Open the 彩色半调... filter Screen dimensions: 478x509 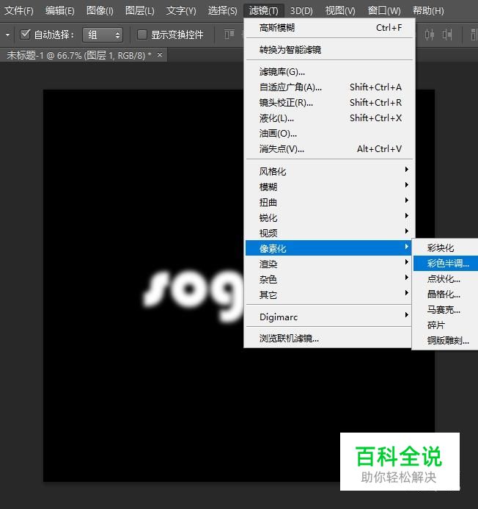446,263
